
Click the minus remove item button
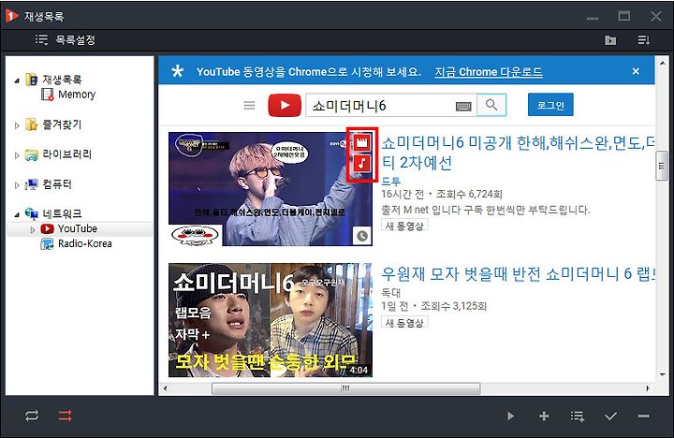[643, 416]
